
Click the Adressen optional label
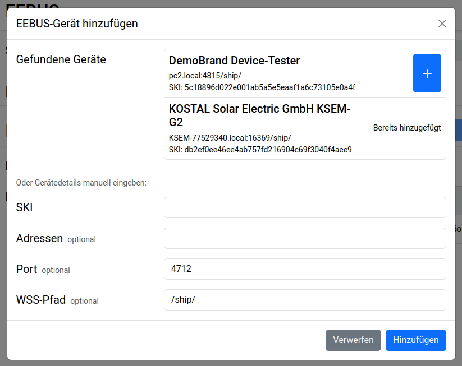[56, 239]
